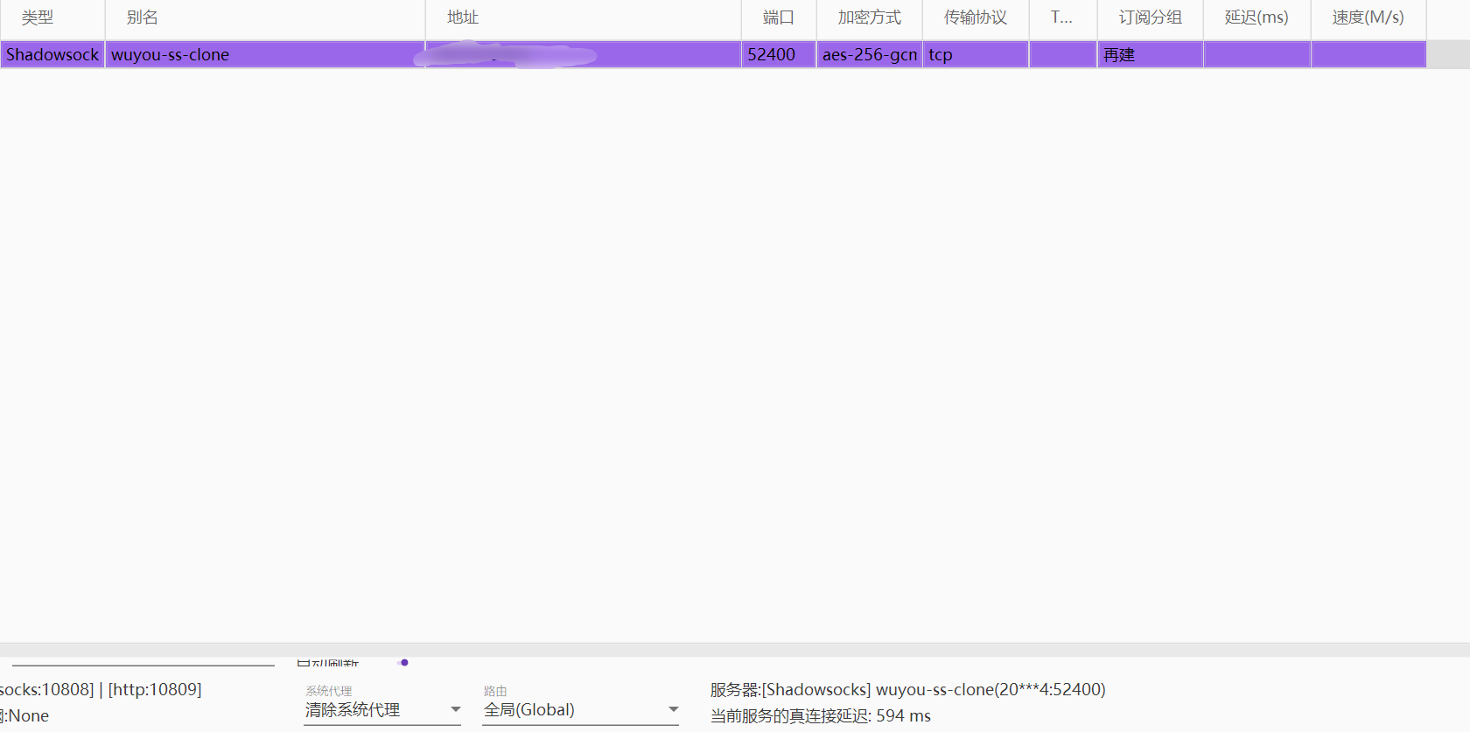Click the horizontal scrollbar below the server list
The width and height of the screenshot is (1470, 732).
[x=735, y=650]
